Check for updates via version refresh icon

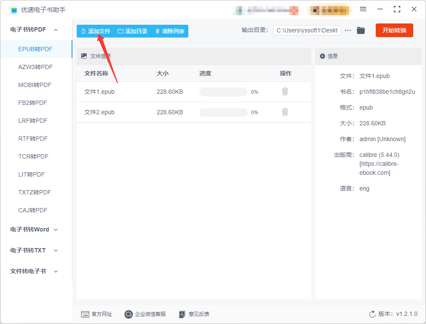coord(372,314)
